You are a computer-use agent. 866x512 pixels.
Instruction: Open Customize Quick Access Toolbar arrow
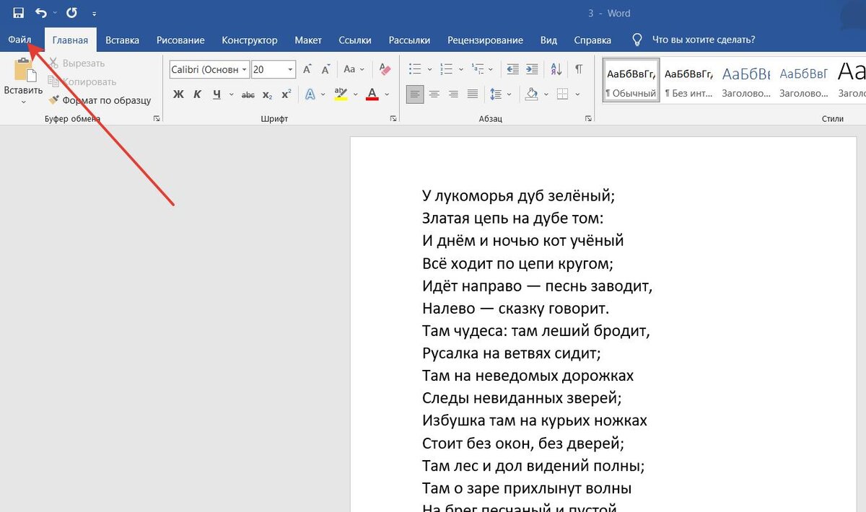[95, 14]
